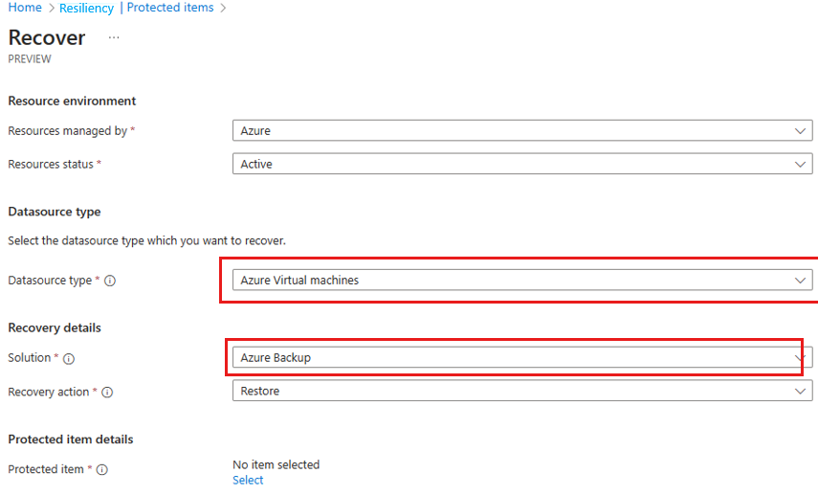Open the Datasource type dropdown
818x496 pixels.
[522, 280]
